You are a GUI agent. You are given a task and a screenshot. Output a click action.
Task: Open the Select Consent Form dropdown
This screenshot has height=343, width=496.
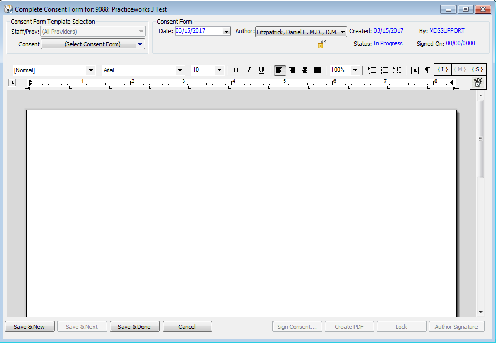[x=93, y=44]
